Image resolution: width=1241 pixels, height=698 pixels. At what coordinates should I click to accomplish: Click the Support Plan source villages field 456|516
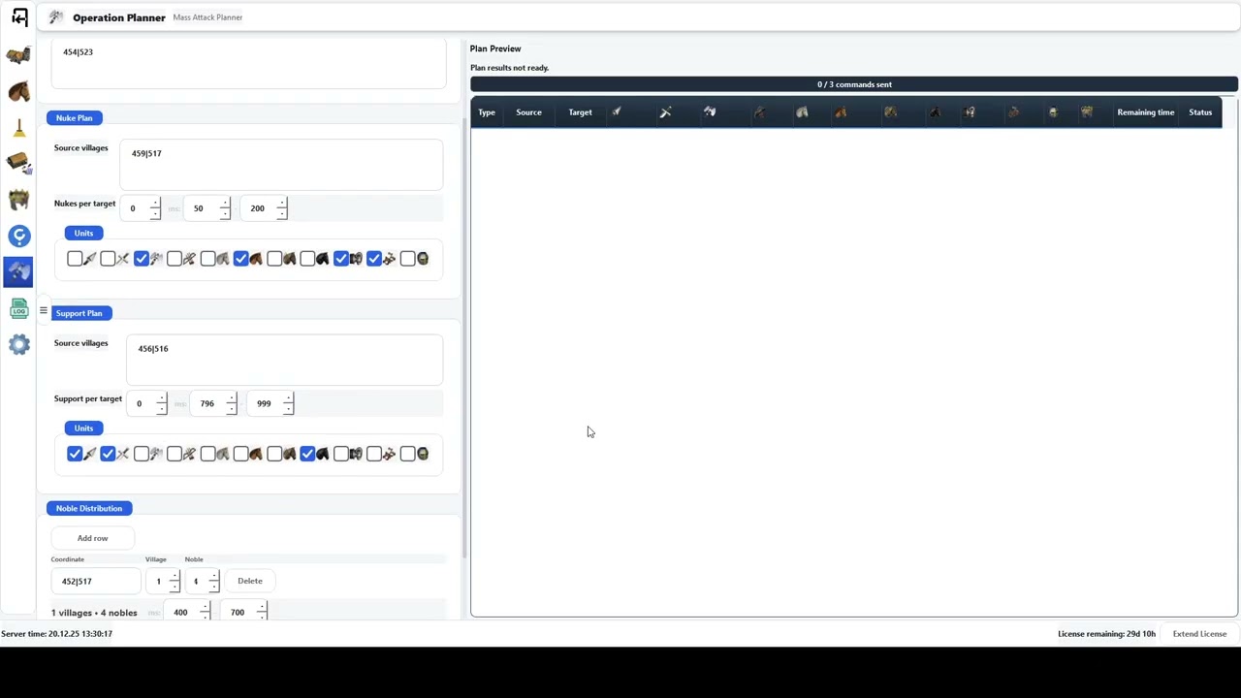pos(284,360)
